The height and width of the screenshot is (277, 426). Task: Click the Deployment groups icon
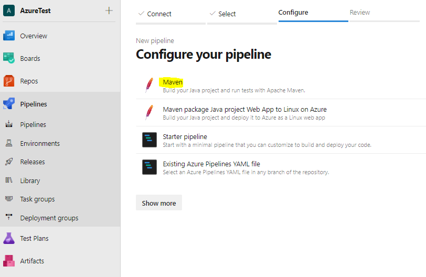pos(9,218)
